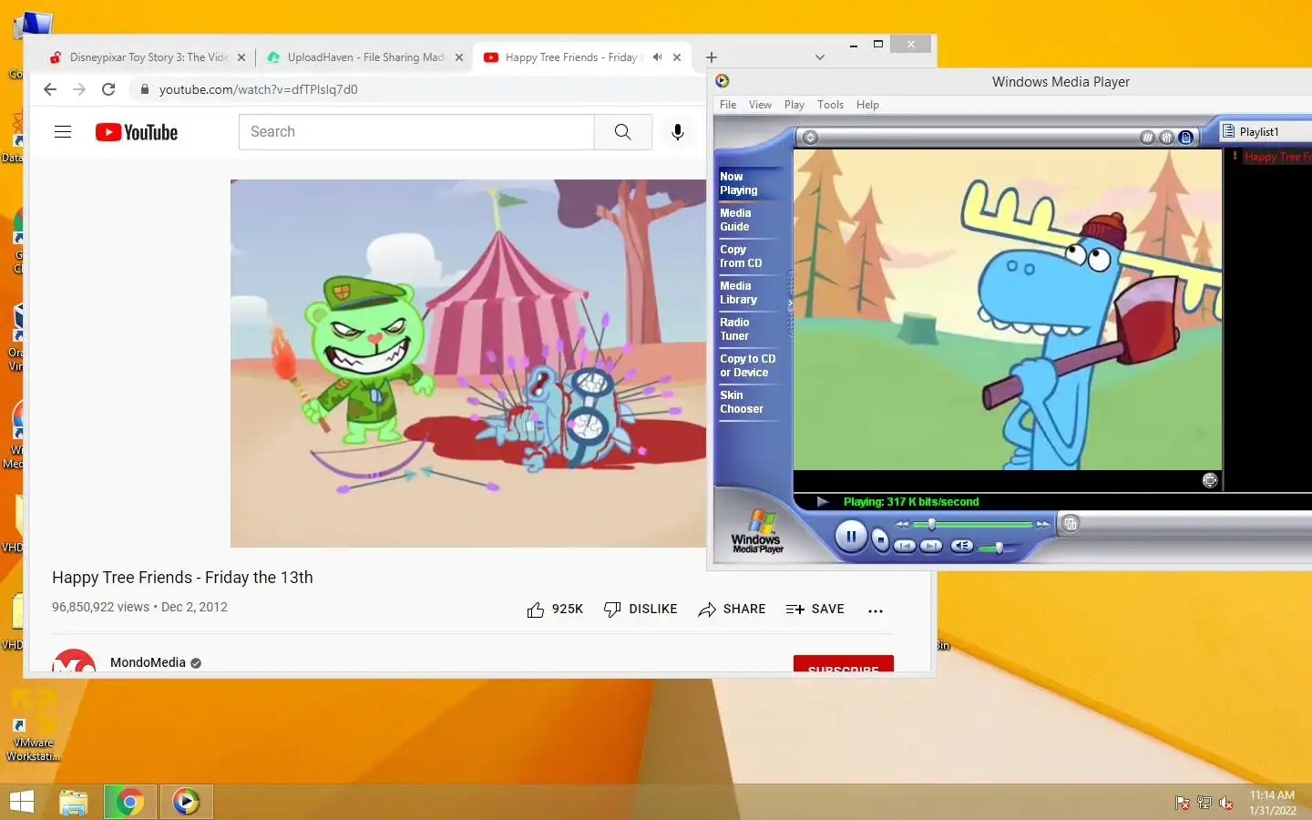
Task: Switch to Disneypixar Toy Story 3 tab
Action: (138, 57)
